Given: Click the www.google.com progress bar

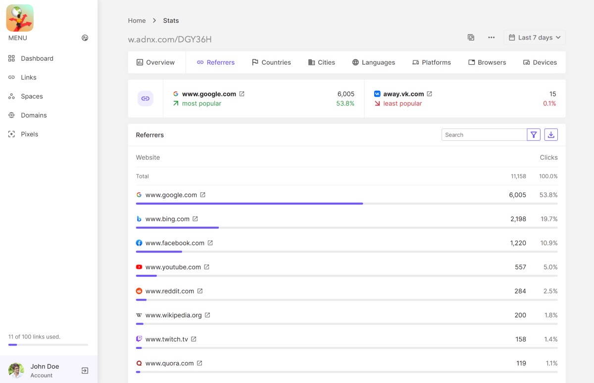Looking at the screenshot, I should tap(346, 204).
